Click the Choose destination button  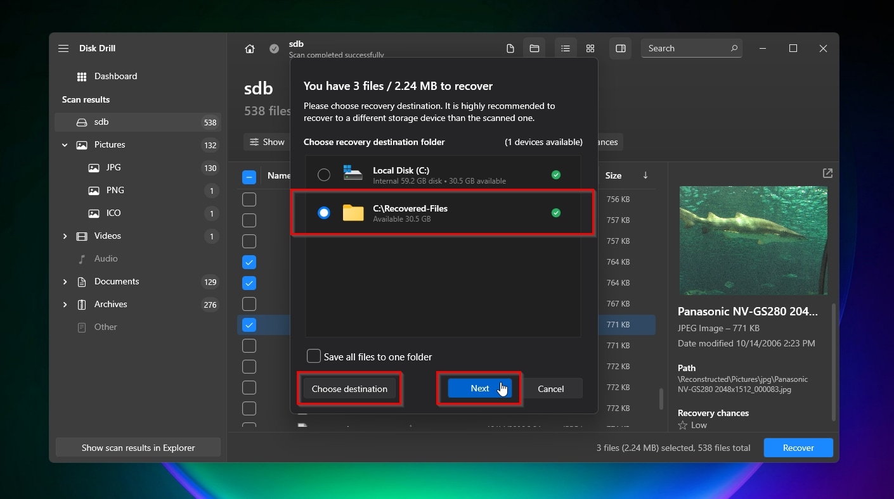[349, 389]
